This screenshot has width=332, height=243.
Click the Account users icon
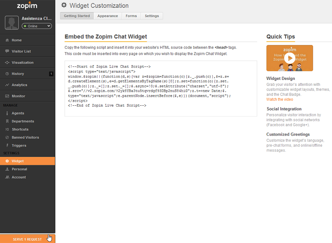point(7,177)
